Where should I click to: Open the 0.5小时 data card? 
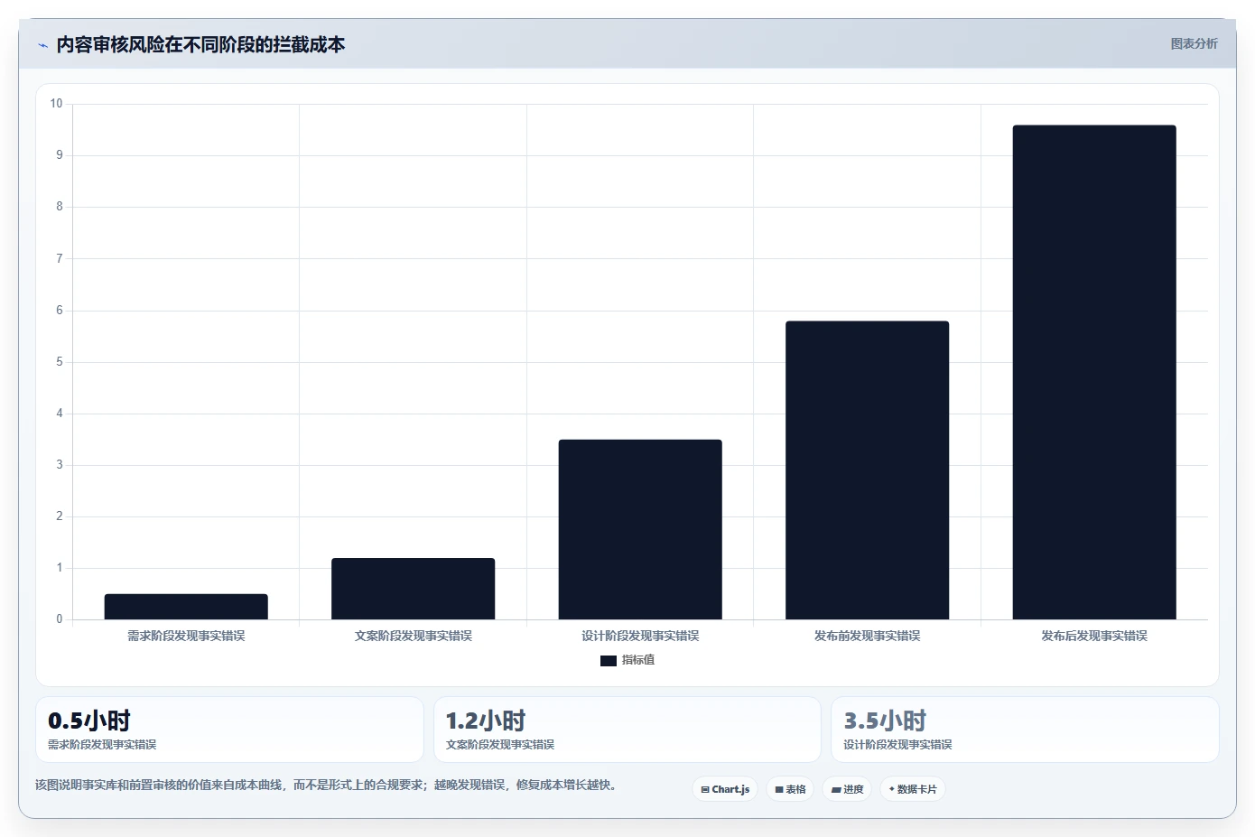[x=229, y=730]
